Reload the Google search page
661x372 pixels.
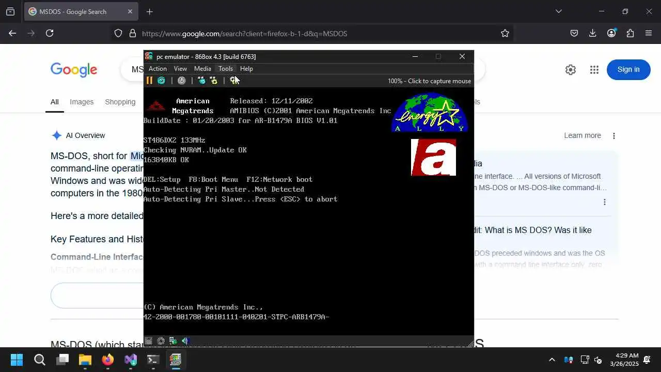(x=50, y=33)
